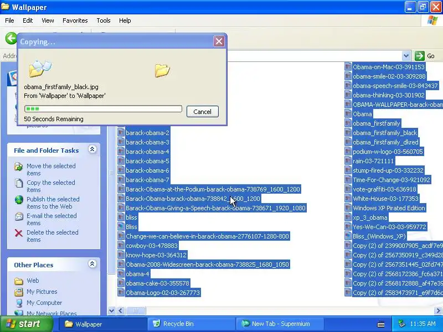Select the file Yes-We-Can-03-03-959772
The height and width of the screenshot is (332, 443).
point(389,227)
